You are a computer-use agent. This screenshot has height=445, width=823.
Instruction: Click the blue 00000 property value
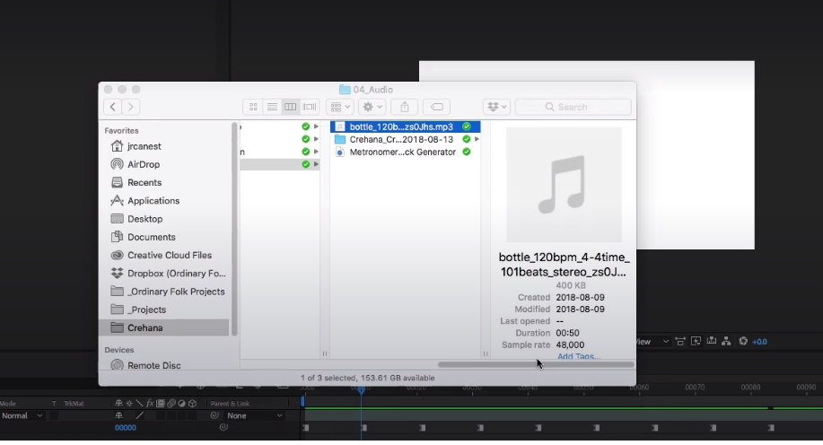(x=126, y=428)
